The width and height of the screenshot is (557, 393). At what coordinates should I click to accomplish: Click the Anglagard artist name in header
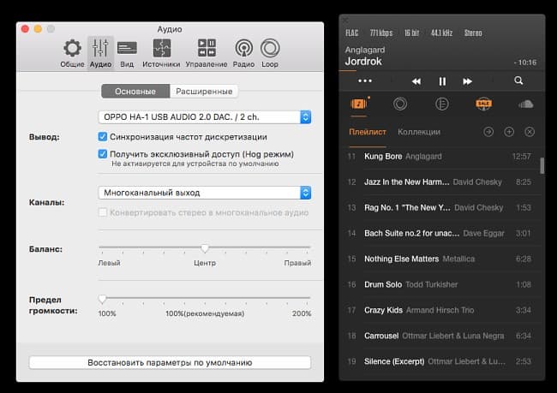[x=365, y=50]
